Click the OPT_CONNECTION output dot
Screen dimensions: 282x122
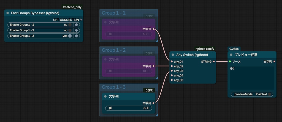[81, 20]
